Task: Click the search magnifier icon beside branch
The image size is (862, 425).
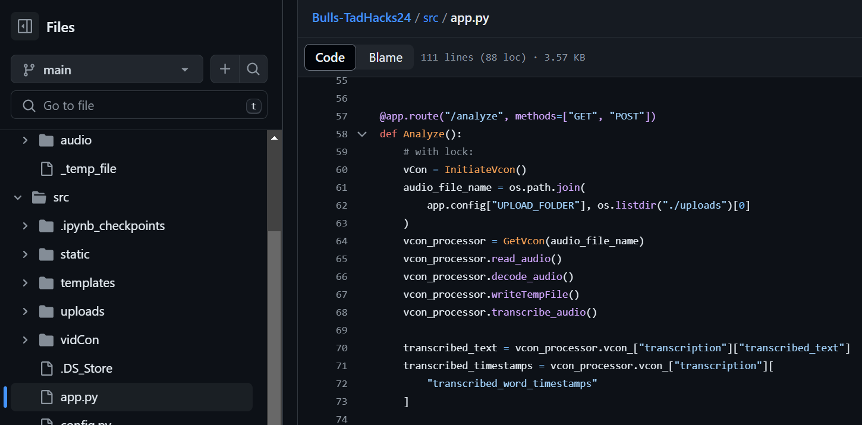Action: pos(253,70)
